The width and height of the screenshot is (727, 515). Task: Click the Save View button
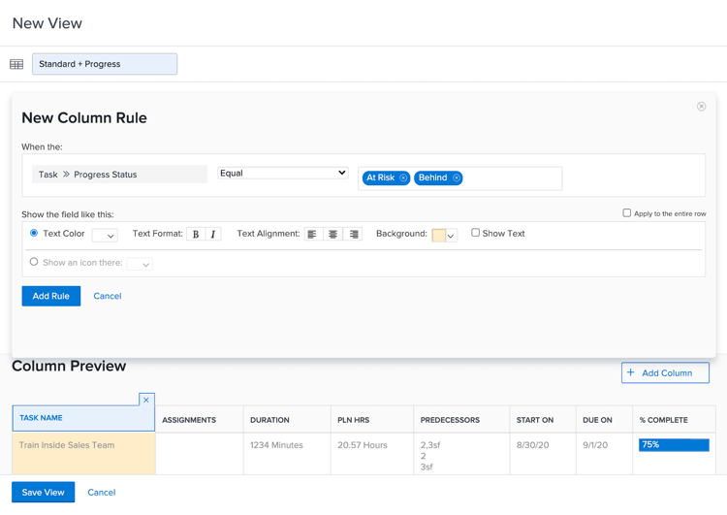coord(43,493)
